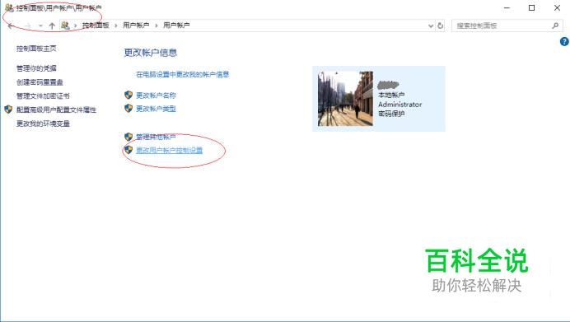The width and height of the screenshot is (570, 322).
Task: Click the search magnifier icon
Action: 554,26
